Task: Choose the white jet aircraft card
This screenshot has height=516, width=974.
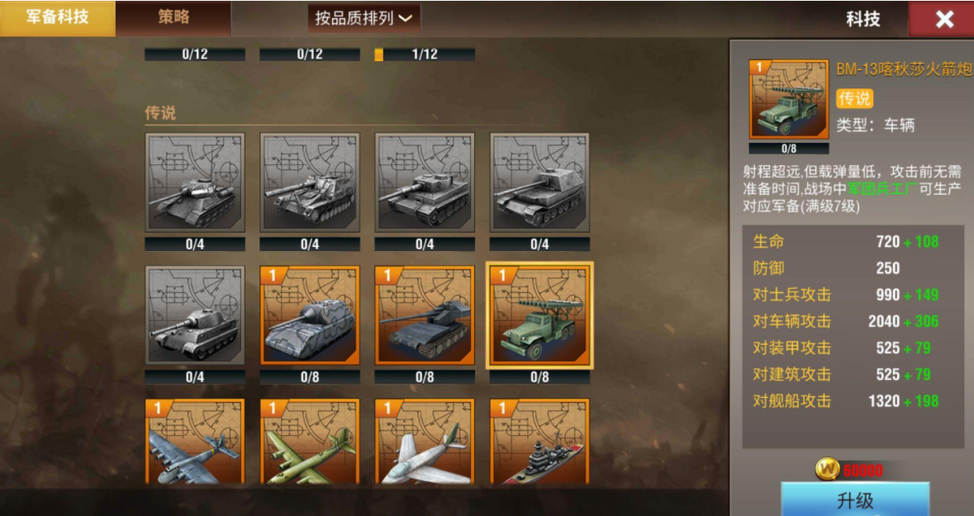Action: [x=425, y=442]
